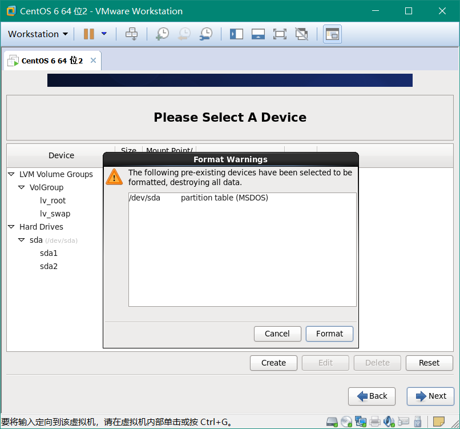Screen dimensions: 460x429
Task: Toggle the thumbnail bar view
Action: click(x=258, y=34)
